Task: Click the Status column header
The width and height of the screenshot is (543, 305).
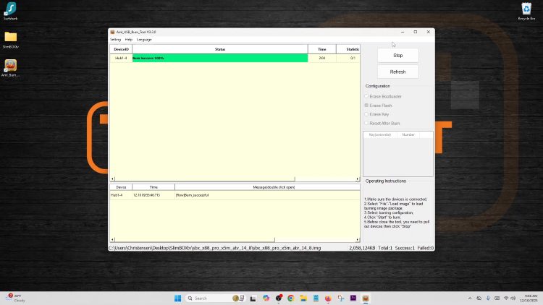Action: click(220, 49)
